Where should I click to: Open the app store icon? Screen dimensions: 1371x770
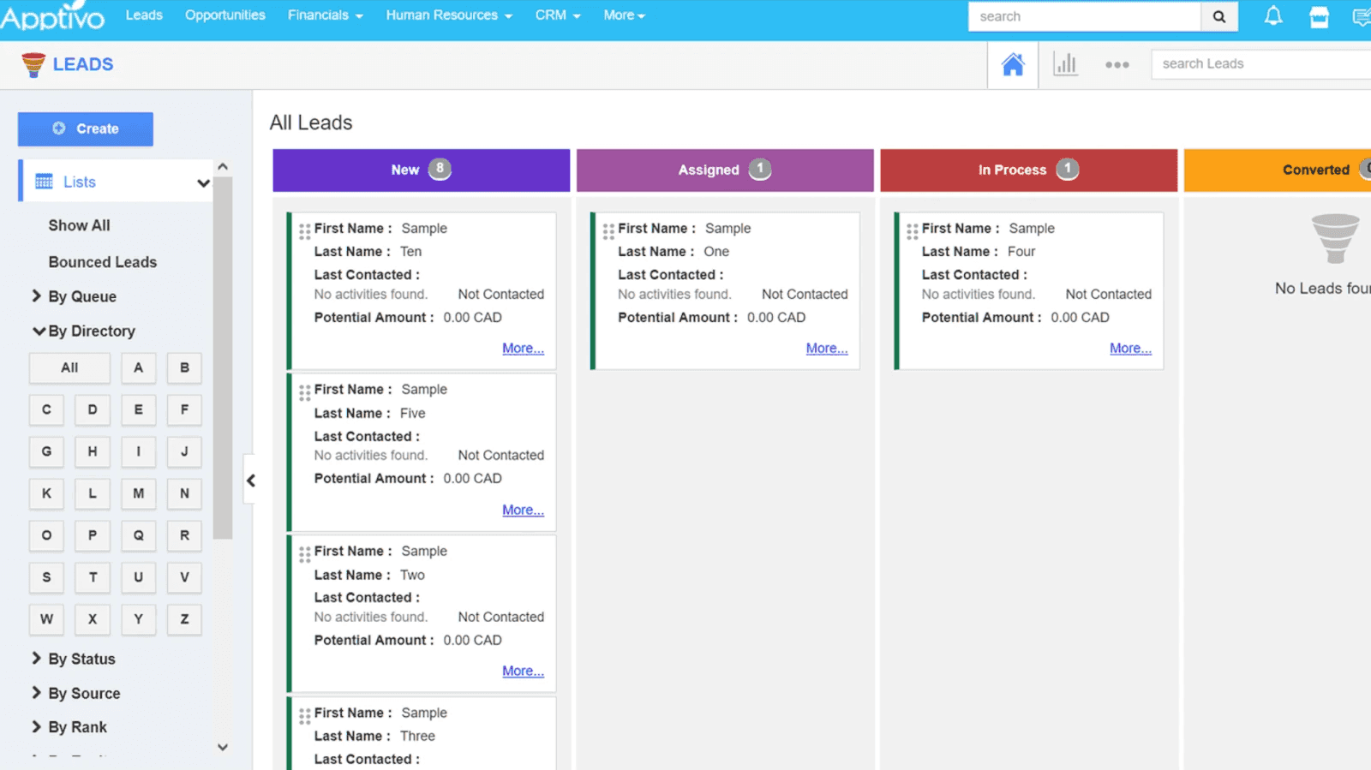click(x=1319, y=16)
